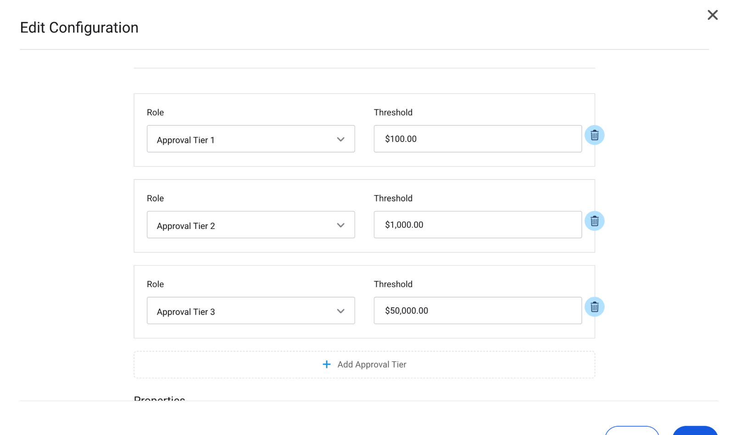734x435 pixels.
Task: Close the Edit Configuration dialog
Action: pyautogui.click(x=712, y=15)
